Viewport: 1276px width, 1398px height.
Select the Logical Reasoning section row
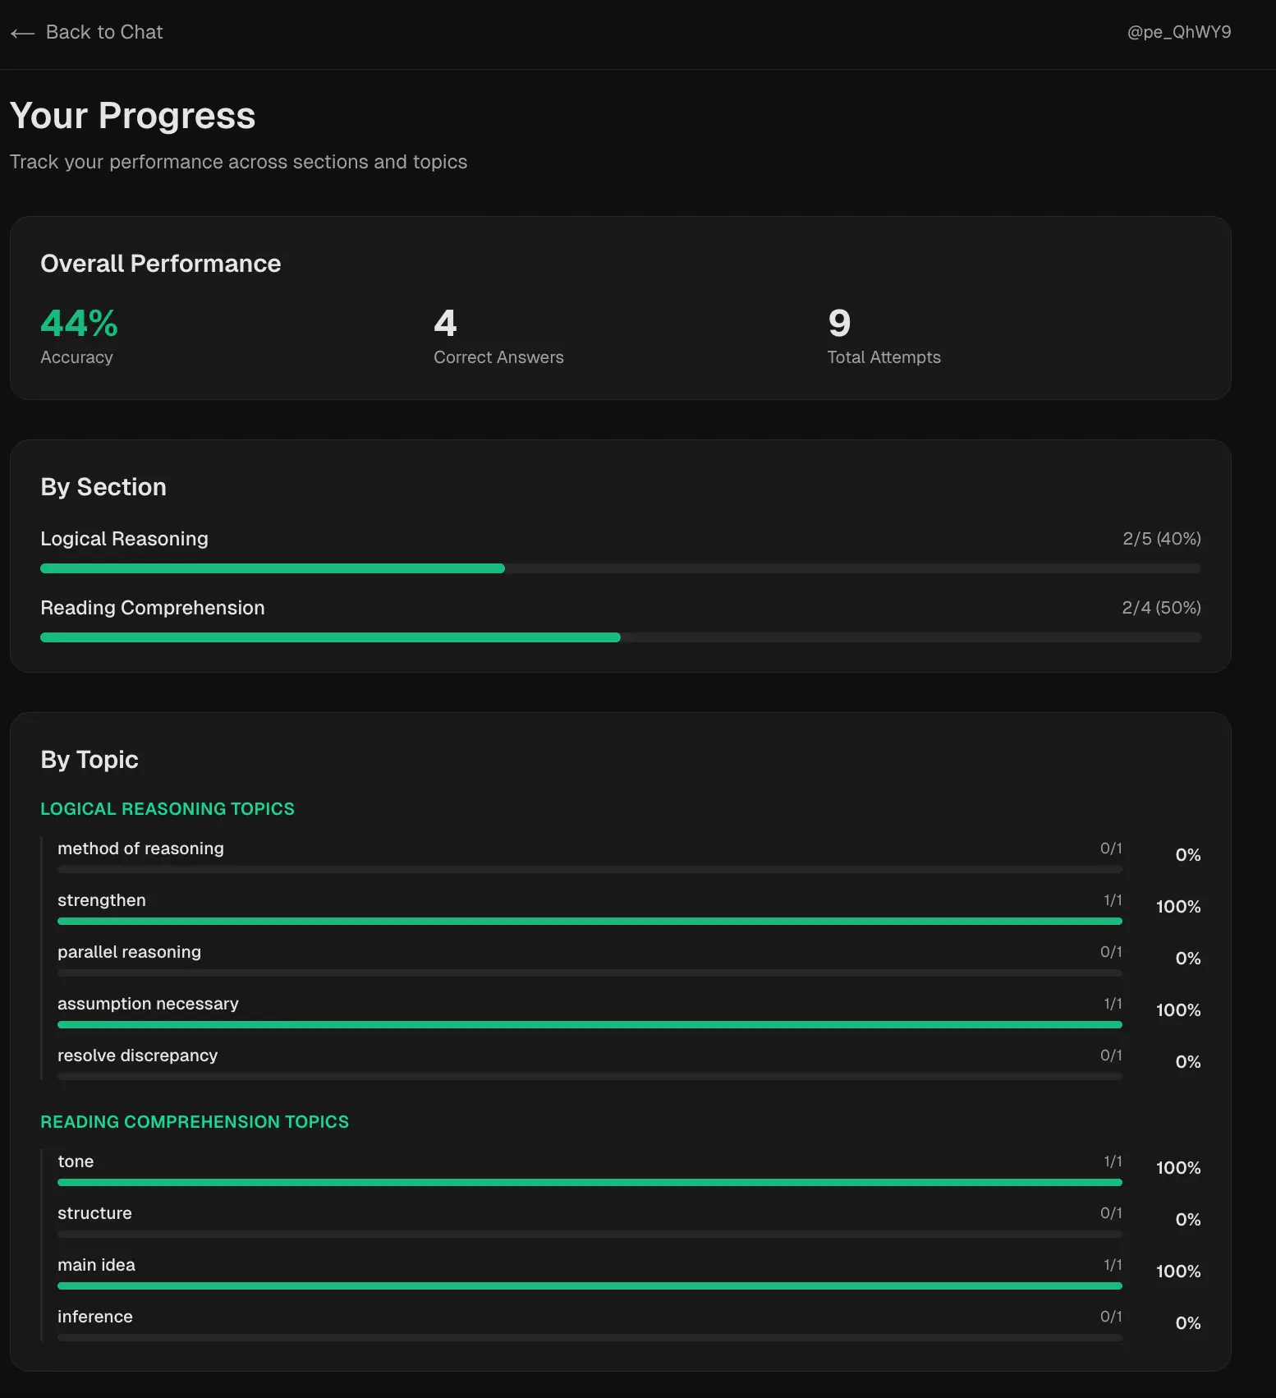(x=124, y=539)
